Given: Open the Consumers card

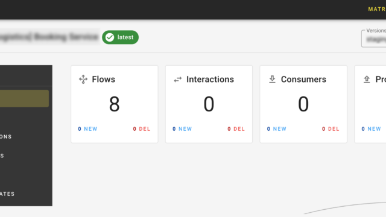Looking at the screenshot, I should coord(303,104).
